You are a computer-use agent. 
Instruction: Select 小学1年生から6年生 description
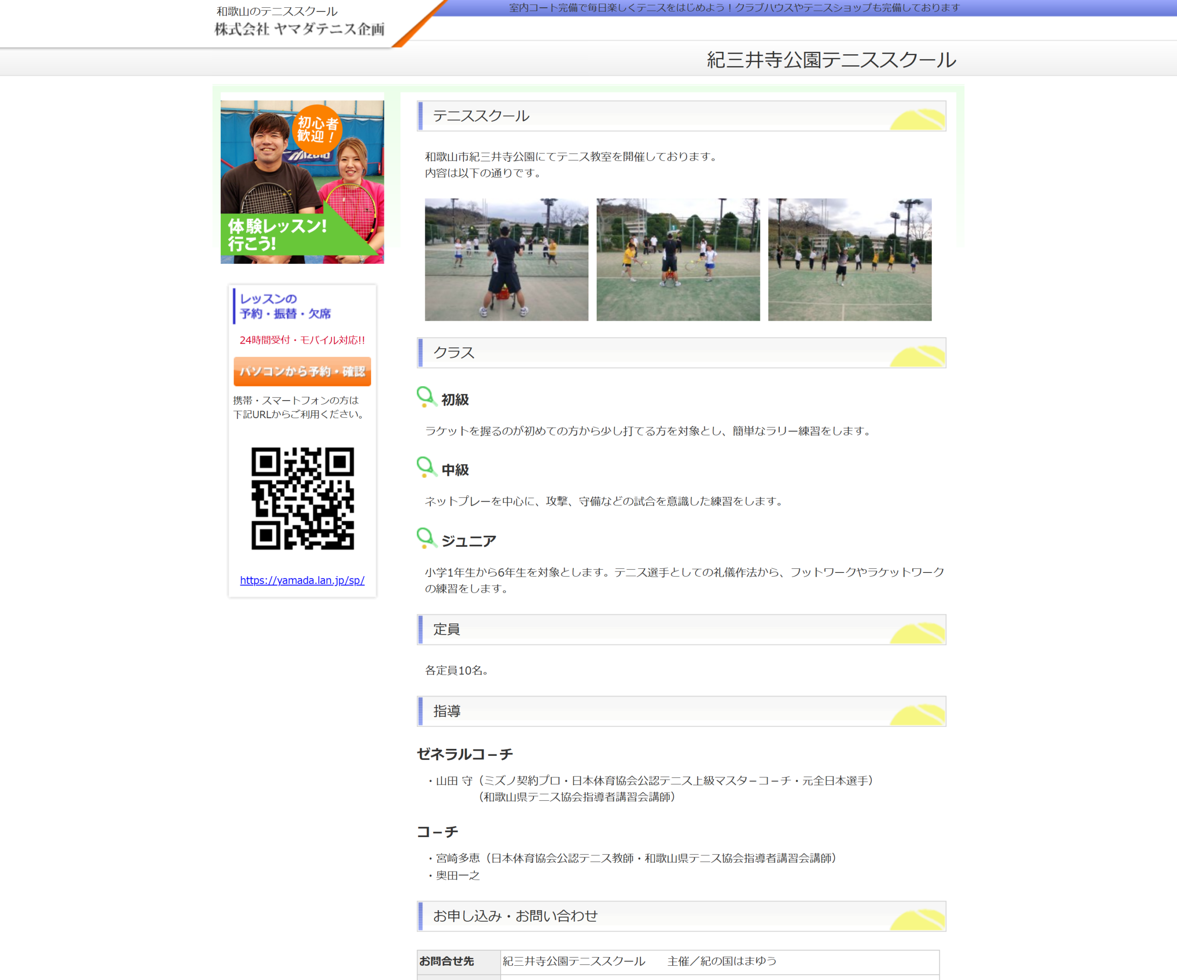tap(685, 580)
